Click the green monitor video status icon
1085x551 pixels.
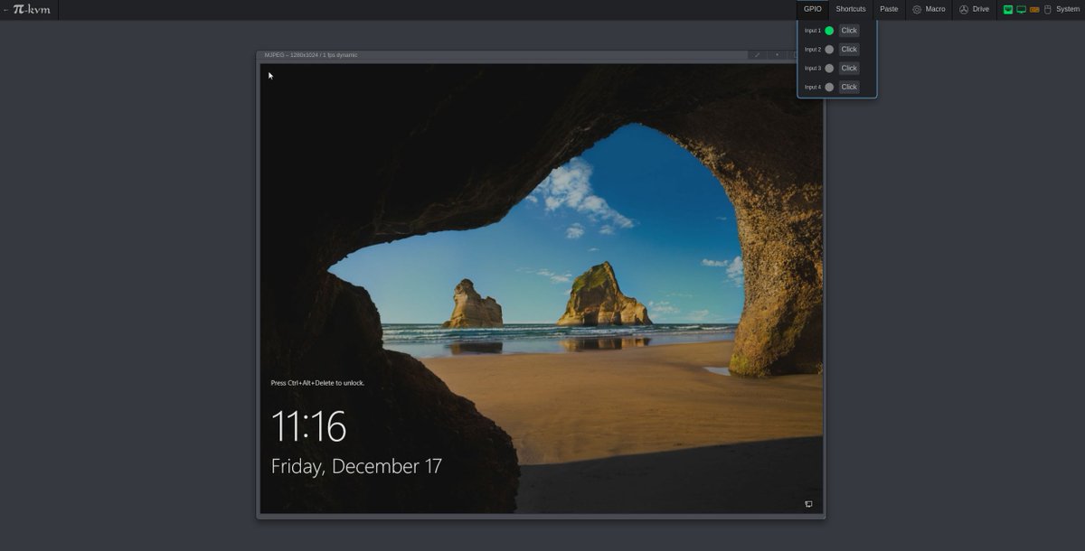click(x=1021, y=9)
